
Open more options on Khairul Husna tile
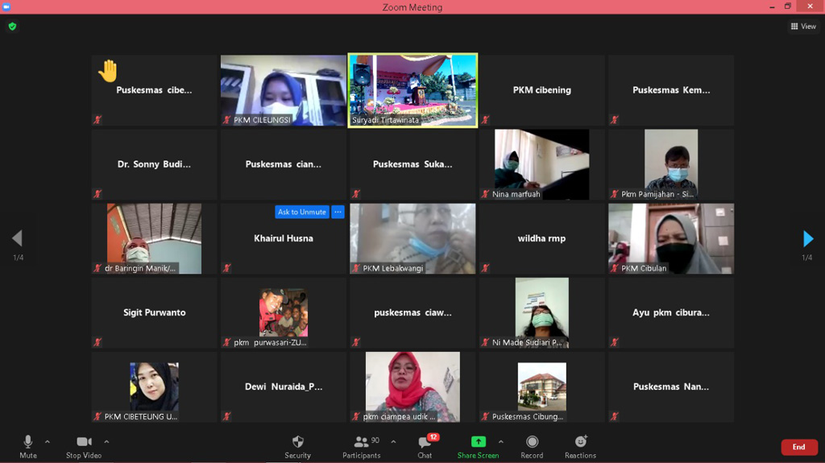(x=338, y=212)
